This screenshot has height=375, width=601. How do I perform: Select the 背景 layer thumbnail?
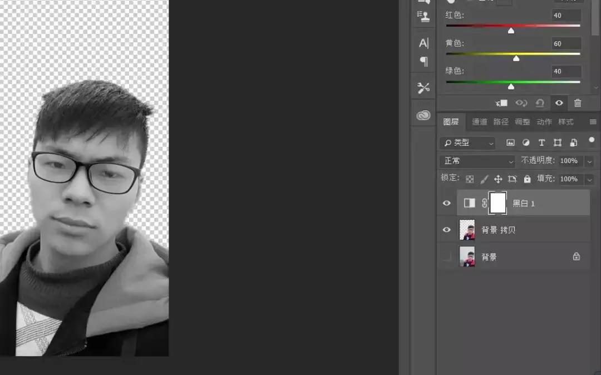click(x=467, y=256)
